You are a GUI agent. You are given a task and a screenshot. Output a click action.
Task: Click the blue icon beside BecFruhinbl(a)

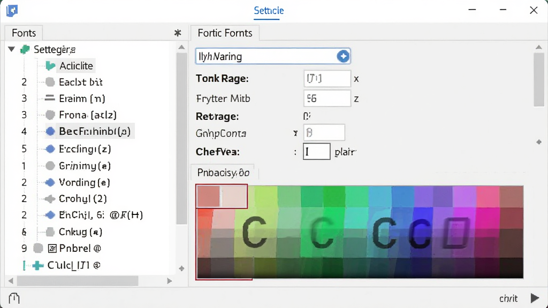(50, 132)
